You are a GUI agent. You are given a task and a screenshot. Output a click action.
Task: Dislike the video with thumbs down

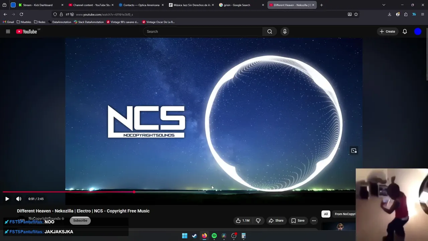tap(258, 221)
